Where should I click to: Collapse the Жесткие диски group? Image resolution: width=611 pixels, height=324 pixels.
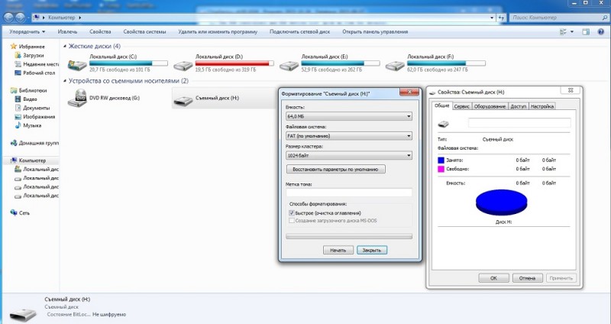tap(65, 47)
